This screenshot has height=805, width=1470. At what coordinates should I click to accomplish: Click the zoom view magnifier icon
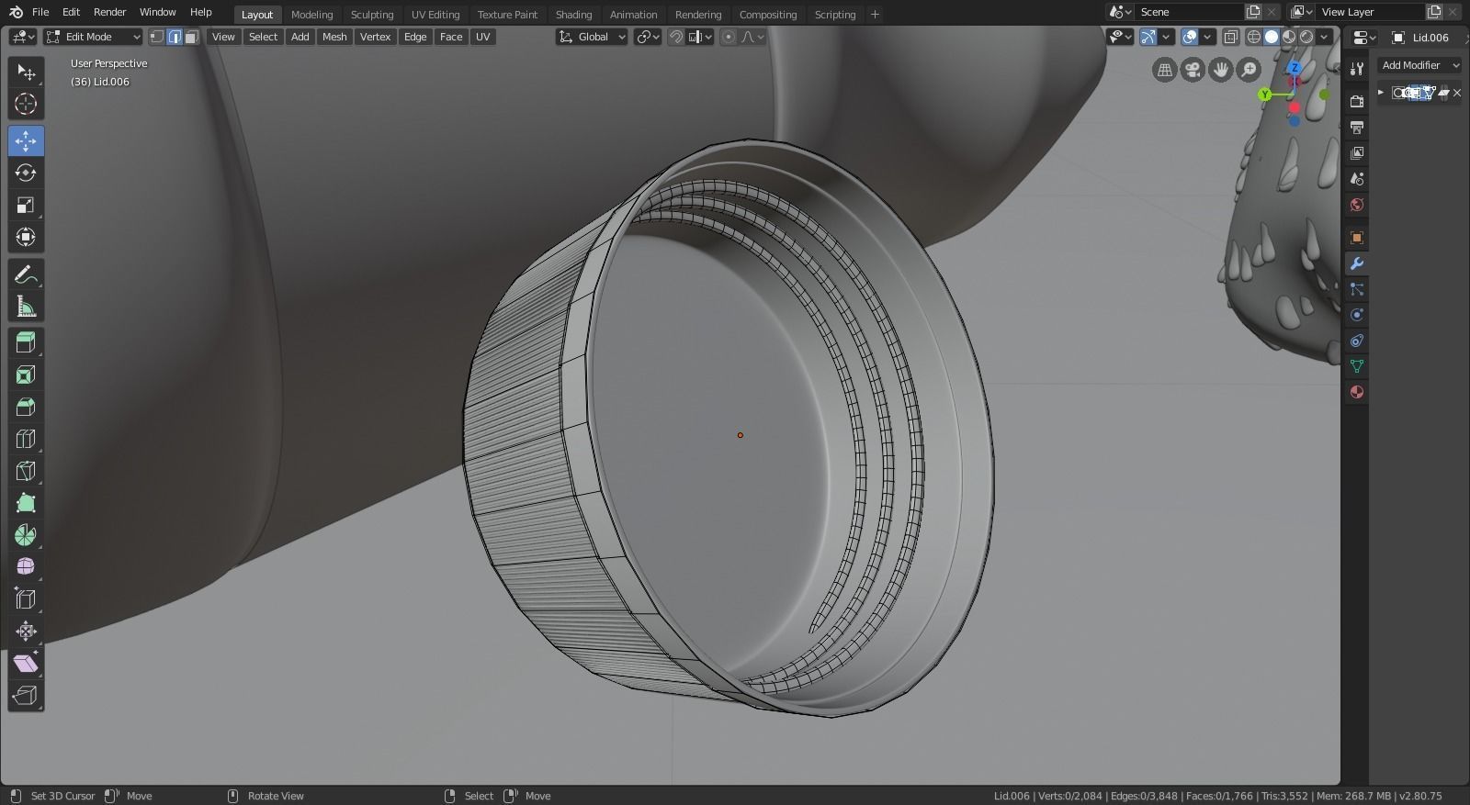tap(1249, 70)
